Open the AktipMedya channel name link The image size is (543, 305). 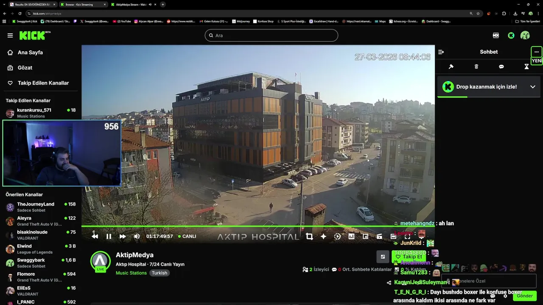click(x=134, y=255)
